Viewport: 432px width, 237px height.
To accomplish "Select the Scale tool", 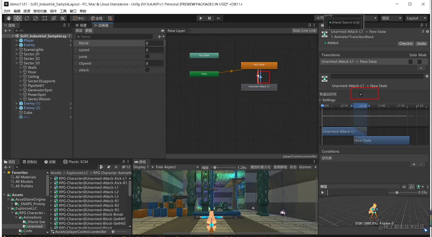I will coord(36,18).
